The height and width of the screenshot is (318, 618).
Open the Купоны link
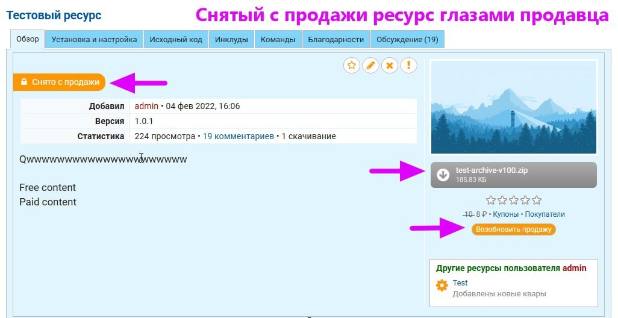[505, 214]
